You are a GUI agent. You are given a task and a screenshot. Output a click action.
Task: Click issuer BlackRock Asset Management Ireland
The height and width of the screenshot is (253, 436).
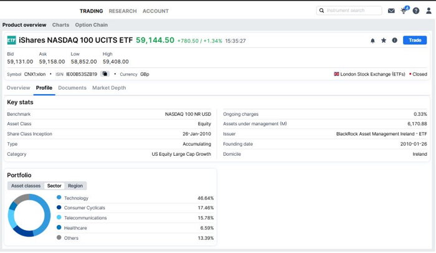pos(381,134)
